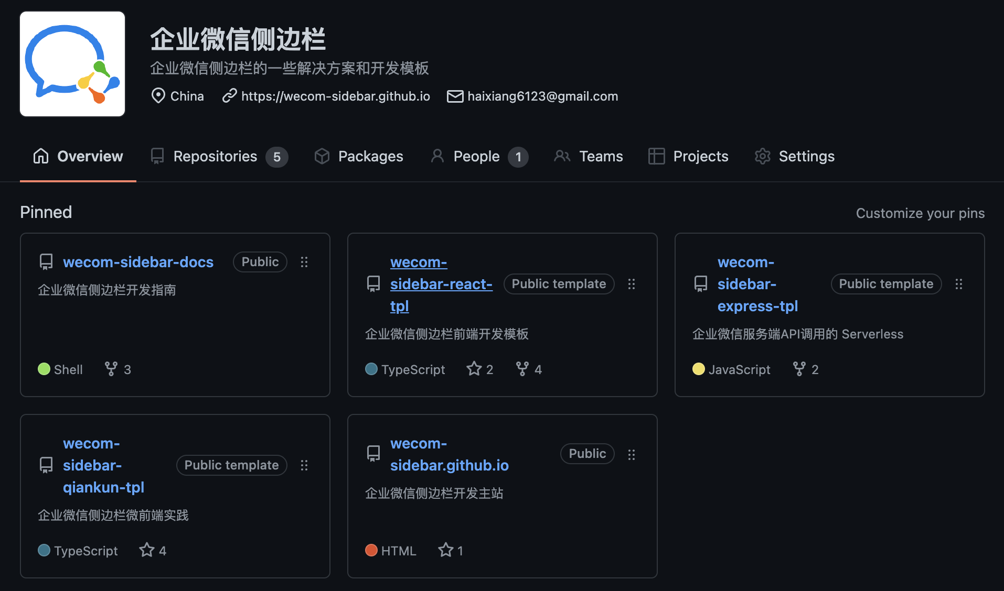This screenshot has height=591, width=1004.
Task: Go to the People tab
Action: [479, 157]
